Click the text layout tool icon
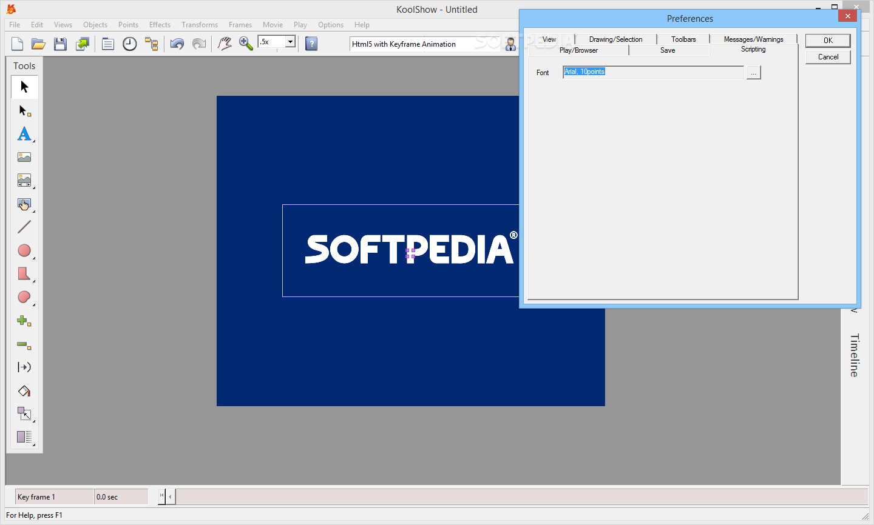The image size is (874, 525). (x=24, y=437)
